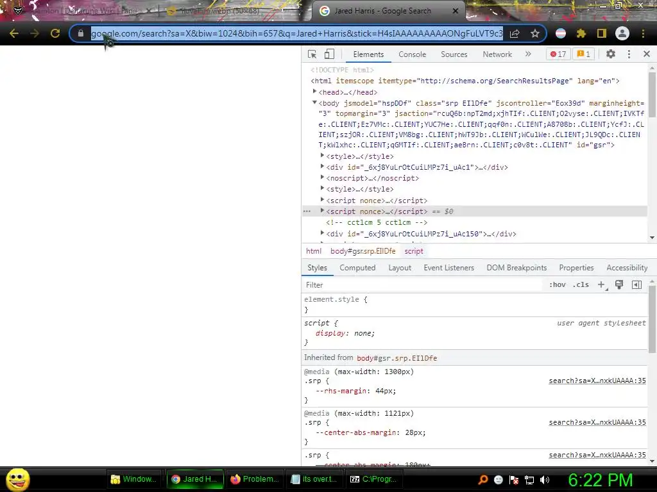657x492 pixels.
Task: Click the 17 errors counter badge
Action: [x=558, y=54]
